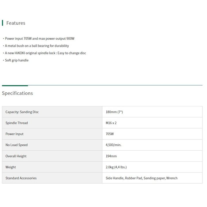Image resolution: width=207 pixels, height=207 pixels.
Task: Click the Specifications heading
Action: [17, 93]
